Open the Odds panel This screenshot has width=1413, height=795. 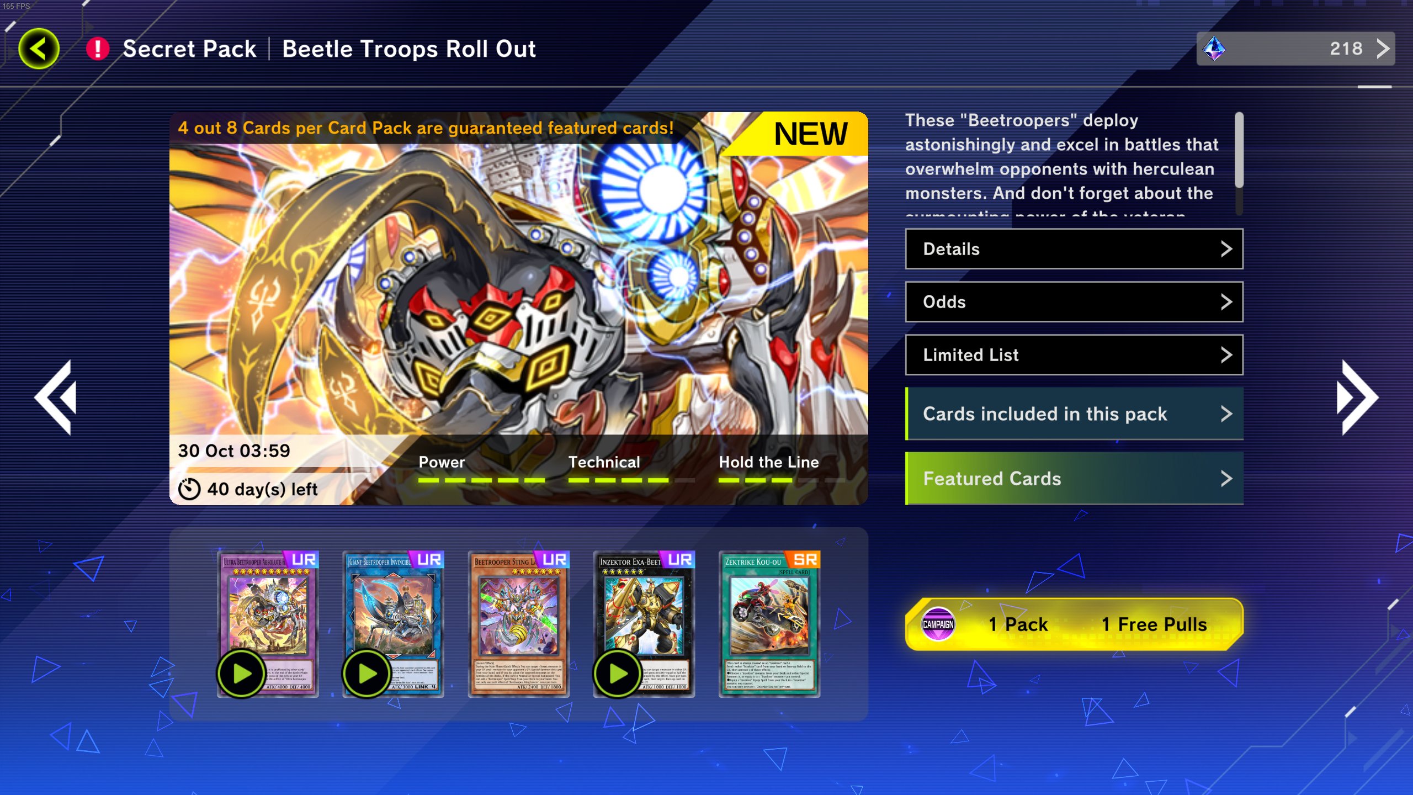[1074, 302]
